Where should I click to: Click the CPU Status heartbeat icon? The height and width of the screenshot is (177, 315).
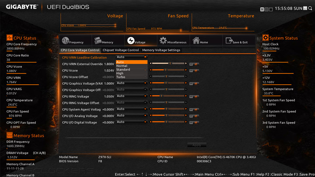(10, 38)
